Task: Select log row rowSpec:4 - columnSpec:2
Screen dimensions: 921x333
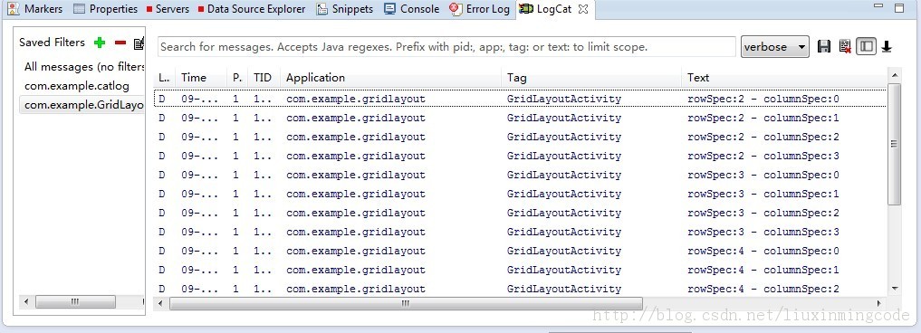Action: pos(520,289)
